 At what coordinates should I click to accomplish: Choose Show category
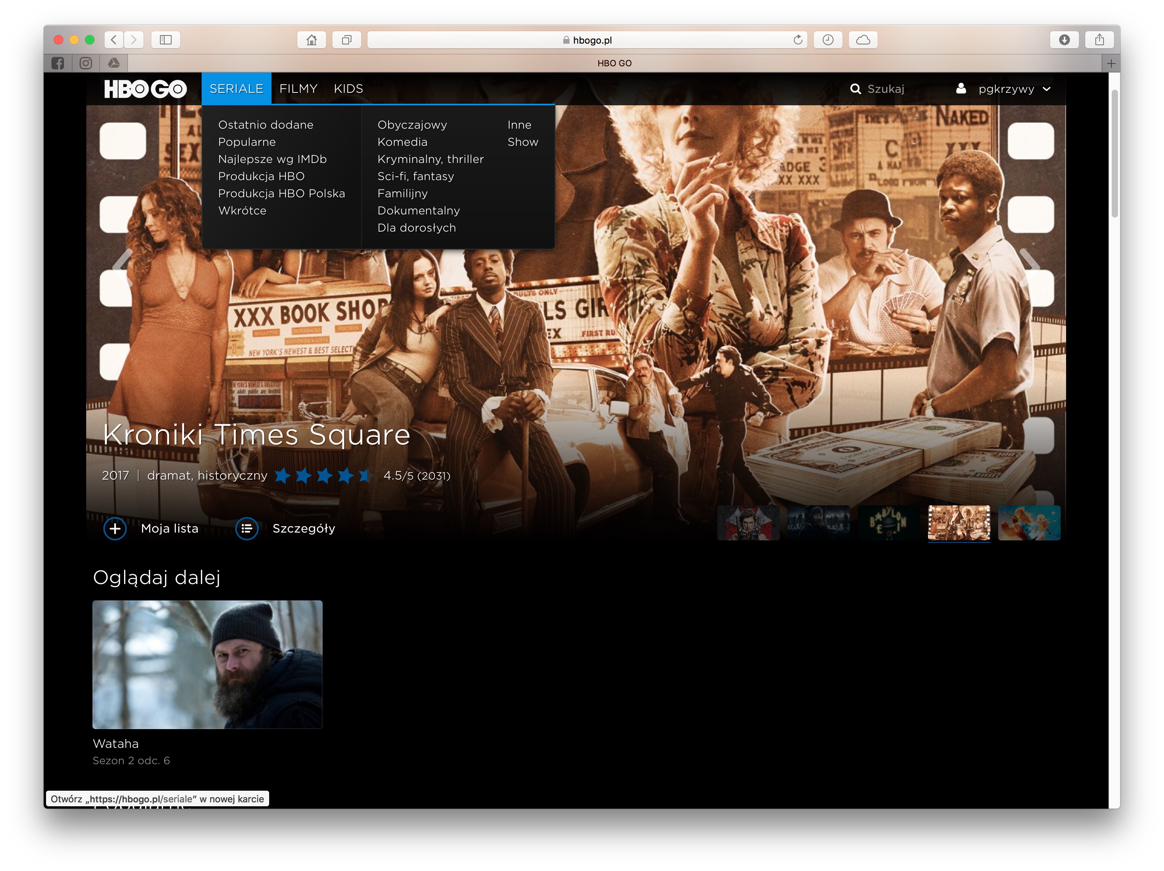pyautogui.click(x=523, y=142)
